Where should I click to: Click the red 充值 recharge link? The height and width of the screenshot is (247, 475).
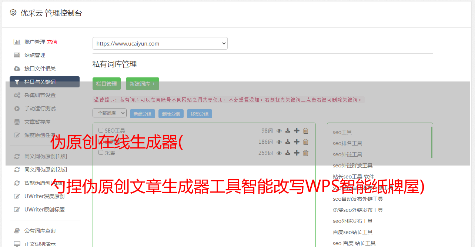[52, 42]
